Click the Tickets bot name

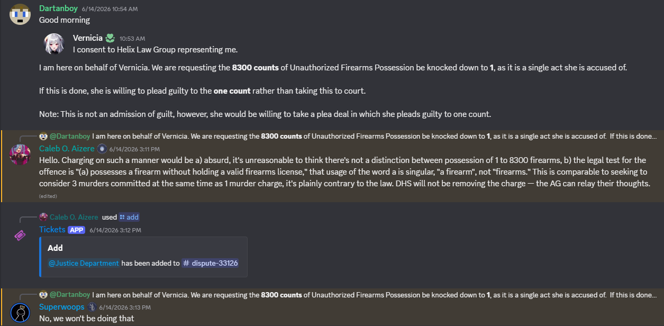click(x=52, y=230)
